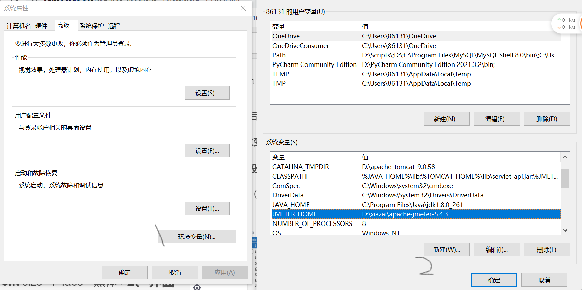Select CATALINA_TMPDIR system variable
582x290 pixels.
(416, 167)
